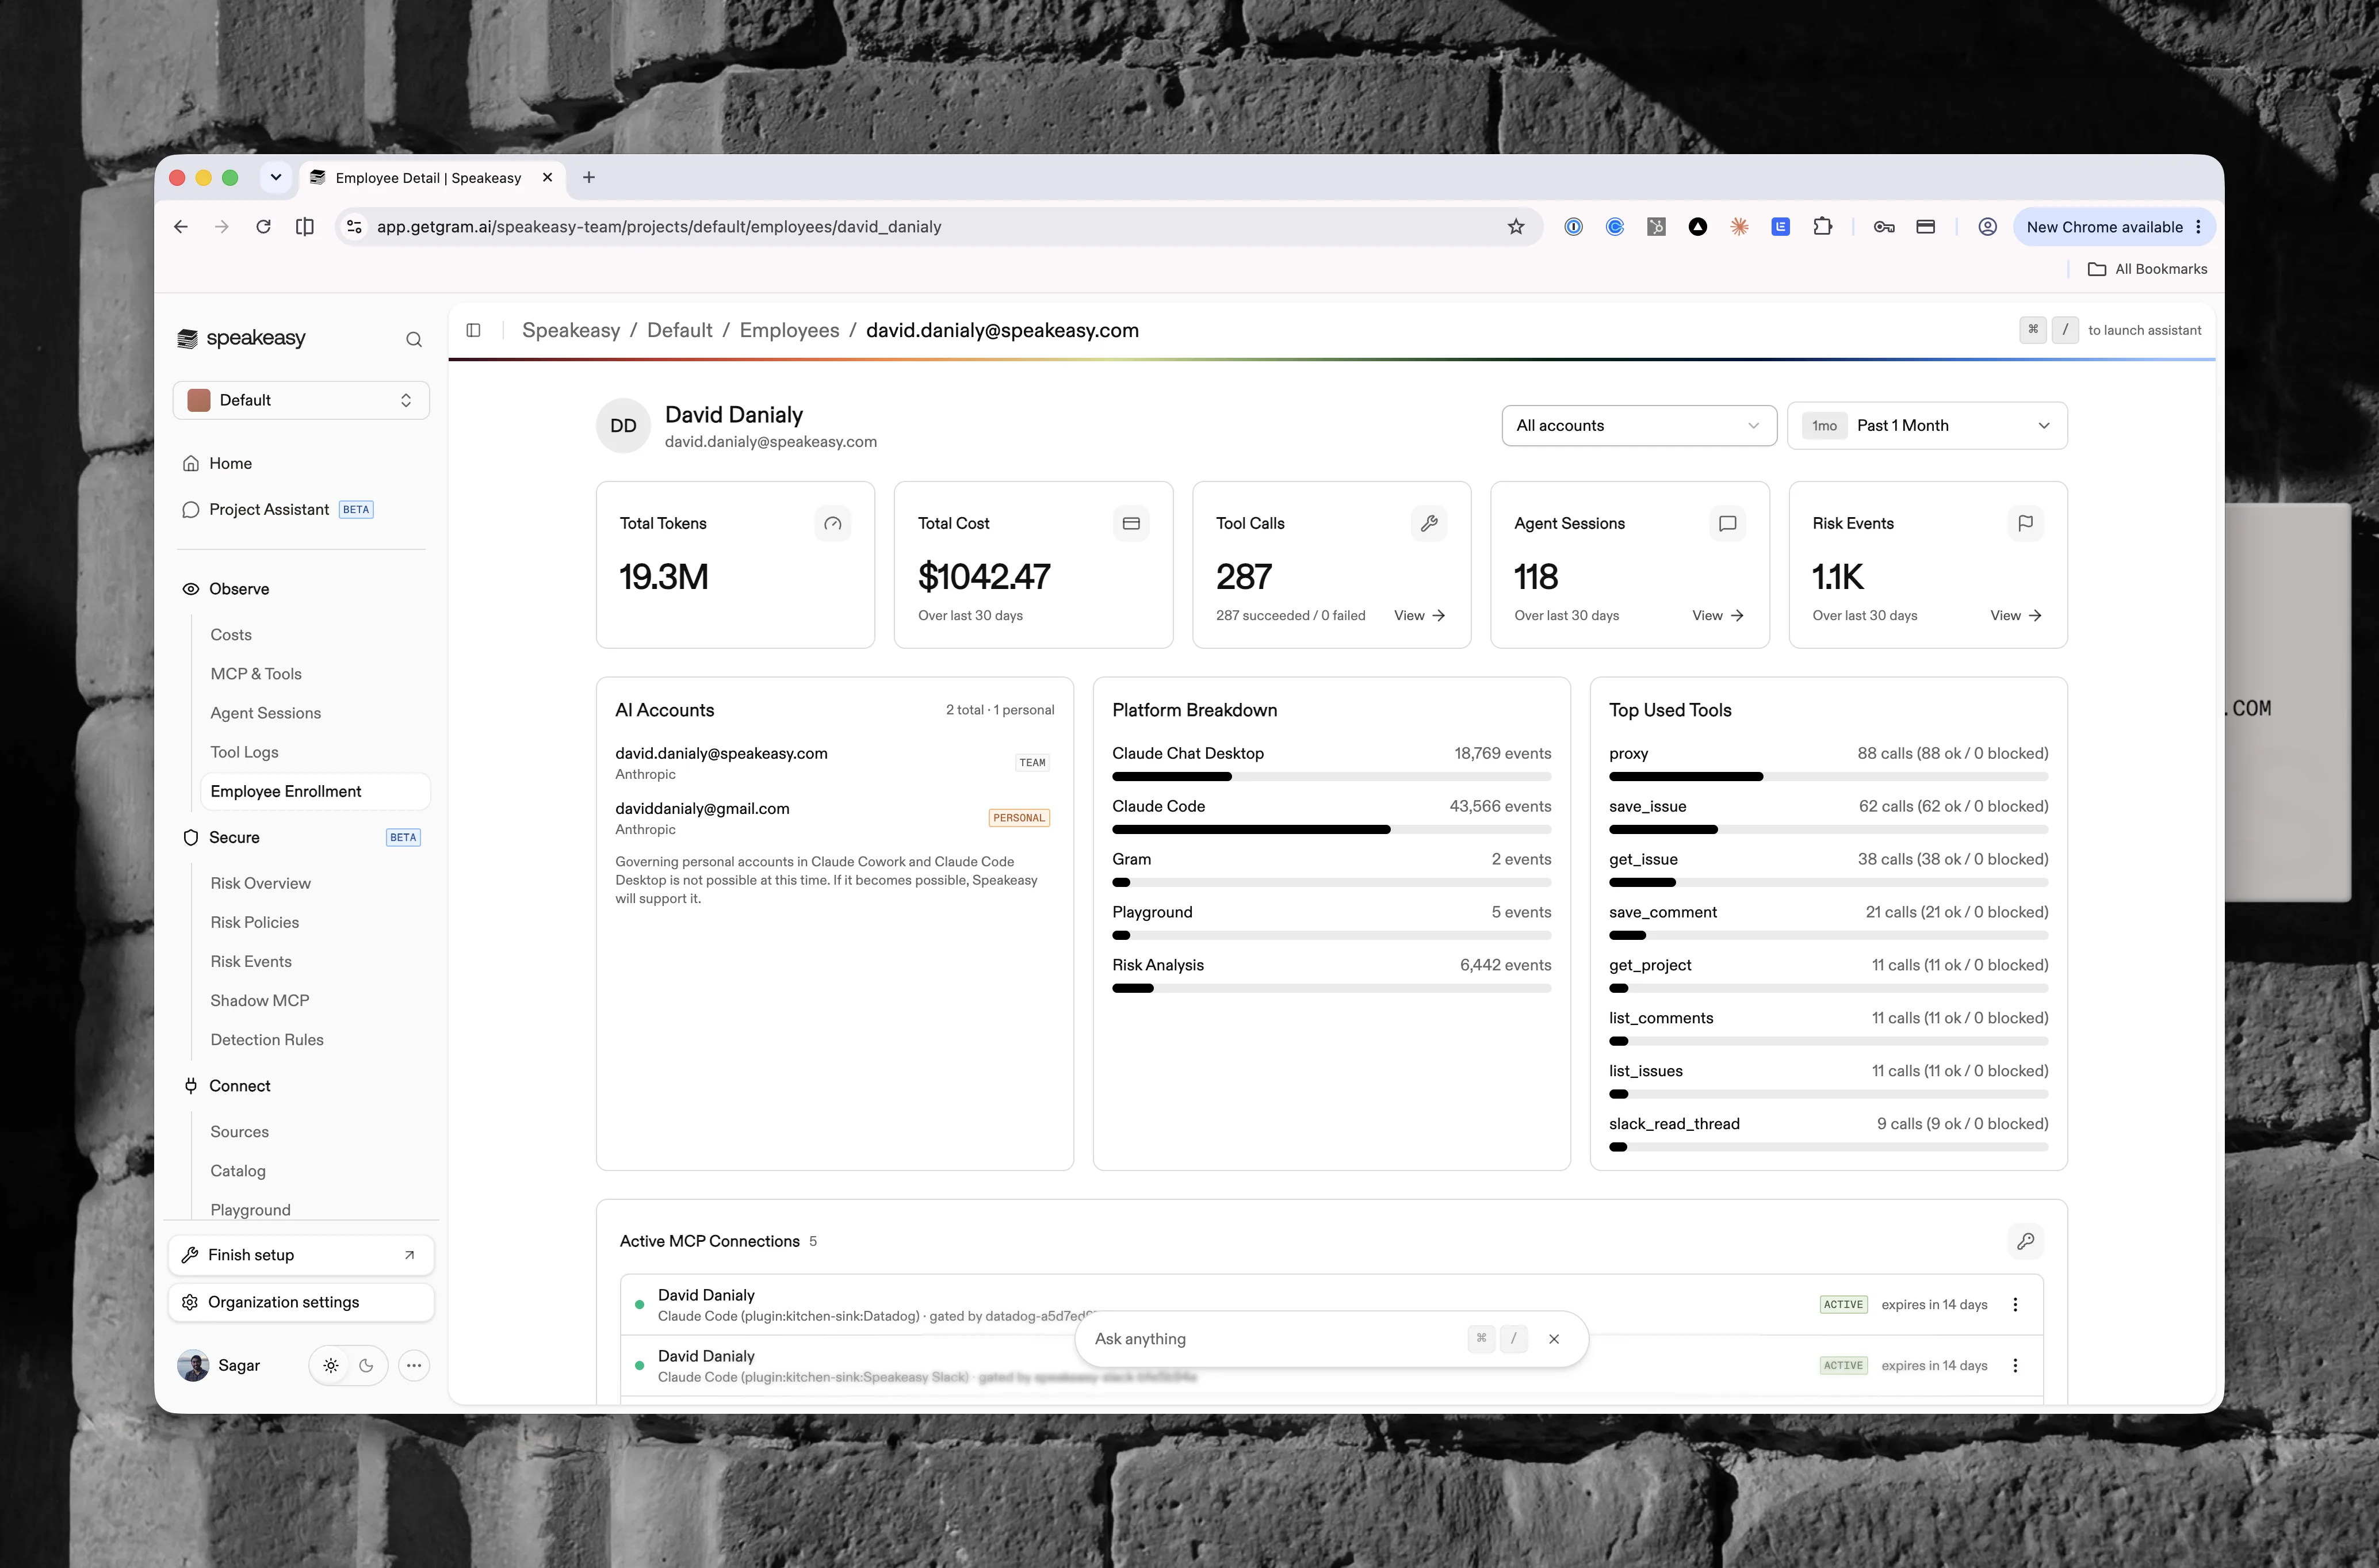Image resolution: width=2379 pixels, height=1568 pixels.
Task: Open the more options ellipsis beside Sagar
Action: pos(414,1365)
